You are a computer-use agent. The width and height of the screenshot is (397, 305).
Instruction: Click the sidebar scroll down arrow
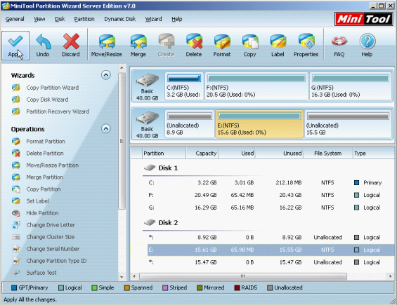(x=122, y=277)
